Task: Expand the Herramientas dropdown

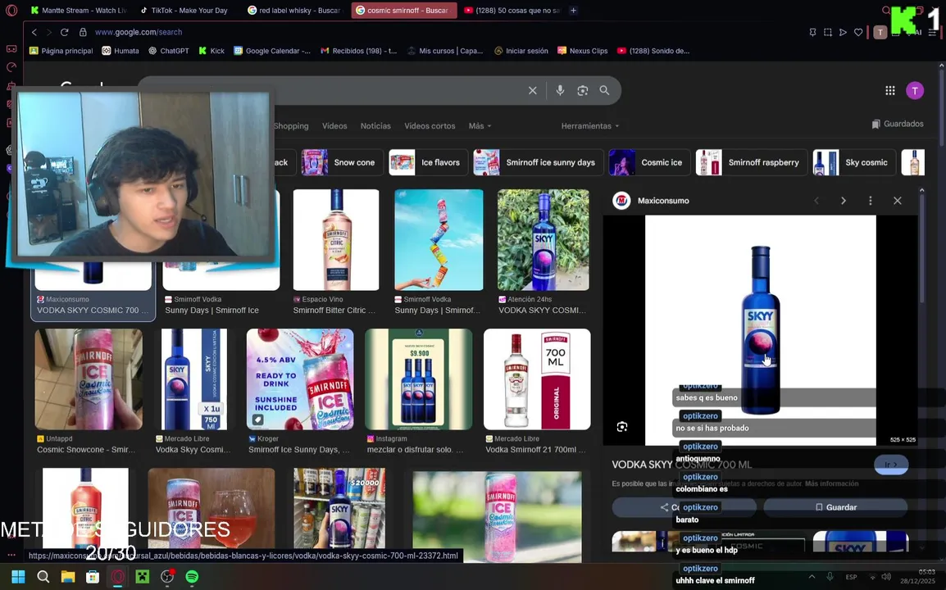Action: tap(590, 126)
